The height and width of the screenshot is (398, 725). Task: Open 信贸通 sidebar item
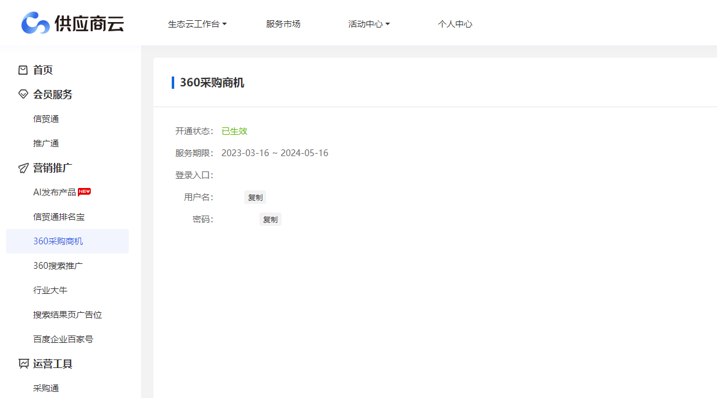click(46, 119)
